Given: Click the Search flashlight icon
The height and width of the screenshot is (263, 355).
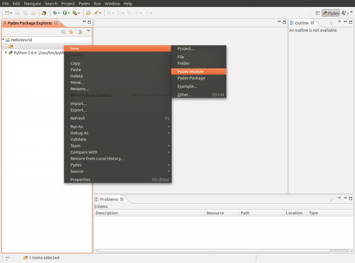Looking at the screenshot, I should pyautogui.click(x=96, y=13).
